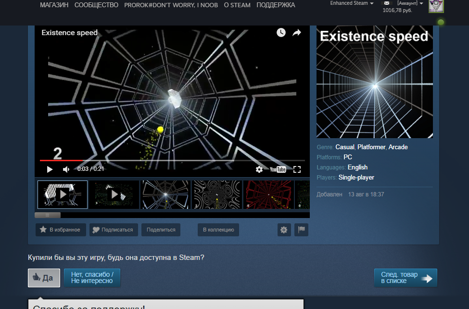Expand the Enhanced Steam dropdown
This screenshot has height=309, width=469.
pyautogui.click(x=352, y=3)
